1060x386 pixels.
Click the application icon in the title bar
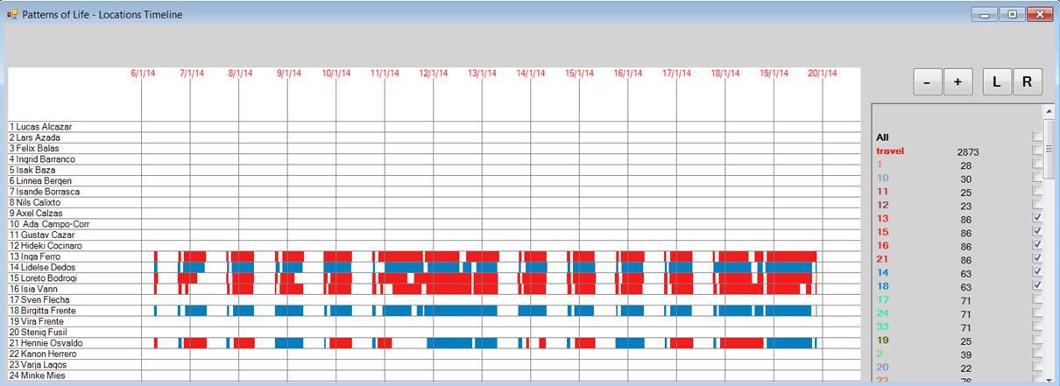point(12,15)
